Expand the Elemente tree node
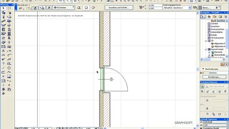This screenshot has width=229, height=129. click(x=209, y=52)
